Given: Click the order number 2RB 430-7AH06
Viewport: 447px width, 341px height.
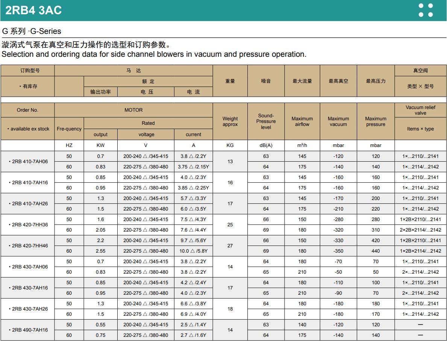Looking at the screenshot, I should 30,267.
